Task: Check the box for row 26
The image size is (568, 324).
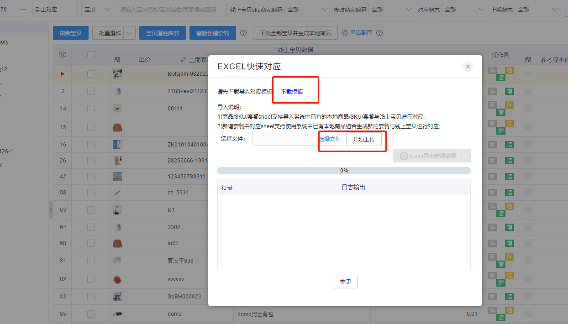Action: [x=91, y=161]
